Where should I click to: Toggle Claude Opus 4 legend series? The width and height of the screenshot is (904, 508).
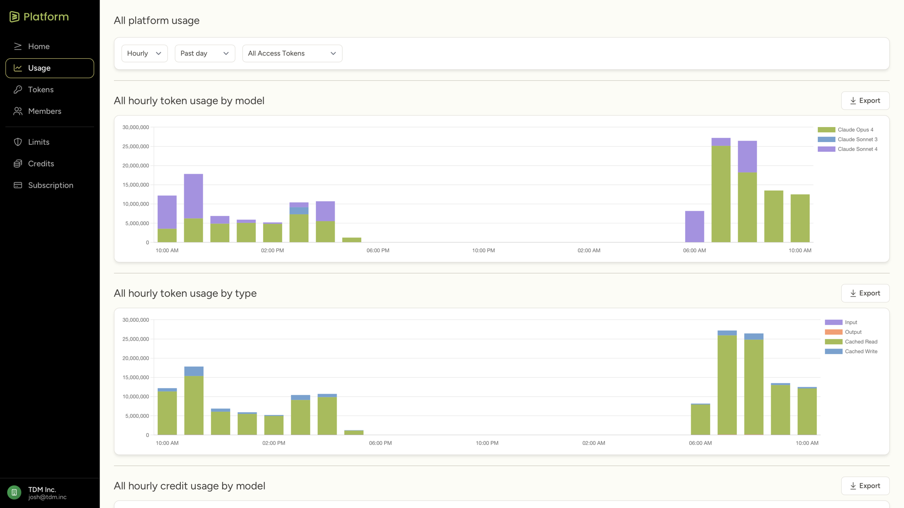855,130
